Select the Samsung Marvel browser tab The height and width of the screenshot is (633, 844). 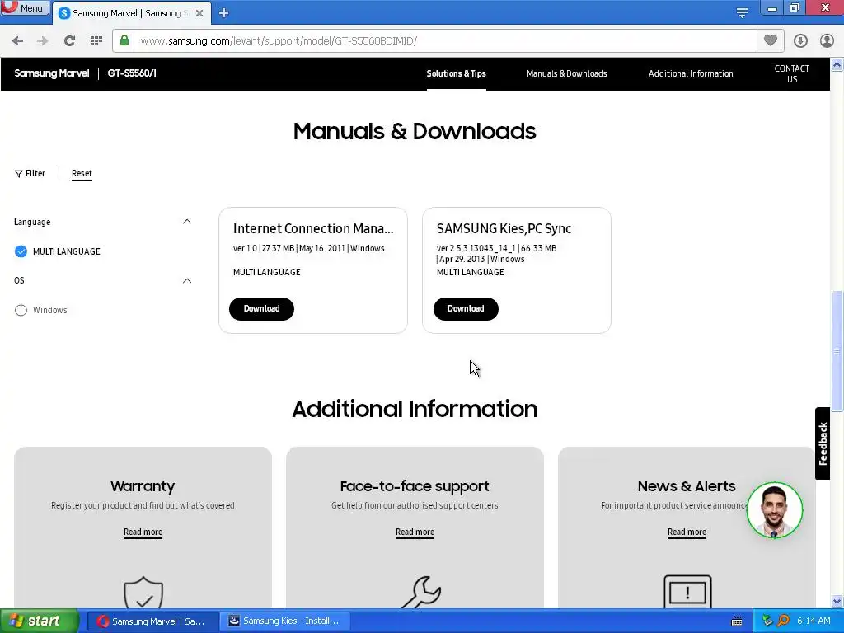tap(131, 13)
